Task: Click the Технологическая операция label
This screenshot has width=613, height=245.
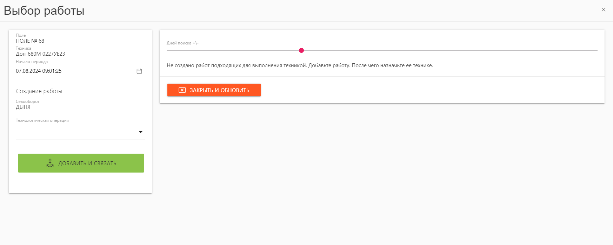Action: [x=42, y=120]
